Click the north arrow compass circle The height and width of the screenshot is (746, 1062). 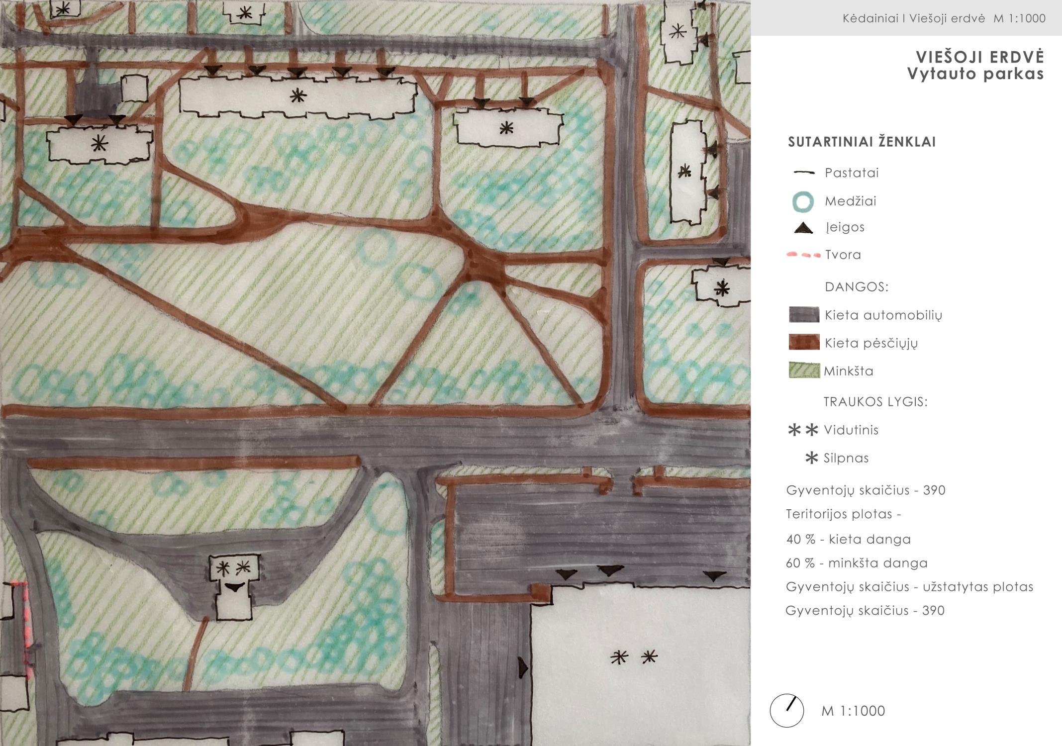787,711
